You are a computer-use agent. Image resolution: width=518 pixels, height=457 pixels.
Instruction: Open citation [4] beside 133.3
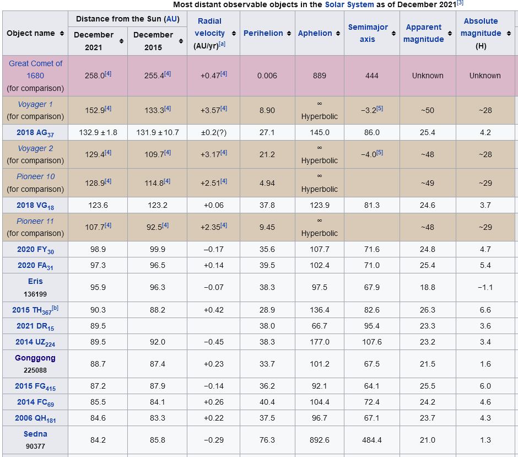[x=168, y=109]
